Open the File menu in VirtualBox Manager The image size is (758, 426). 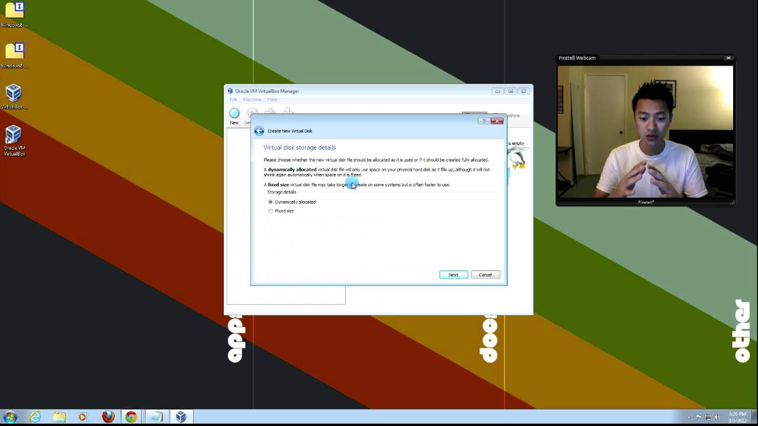click(x=233, y=99)
